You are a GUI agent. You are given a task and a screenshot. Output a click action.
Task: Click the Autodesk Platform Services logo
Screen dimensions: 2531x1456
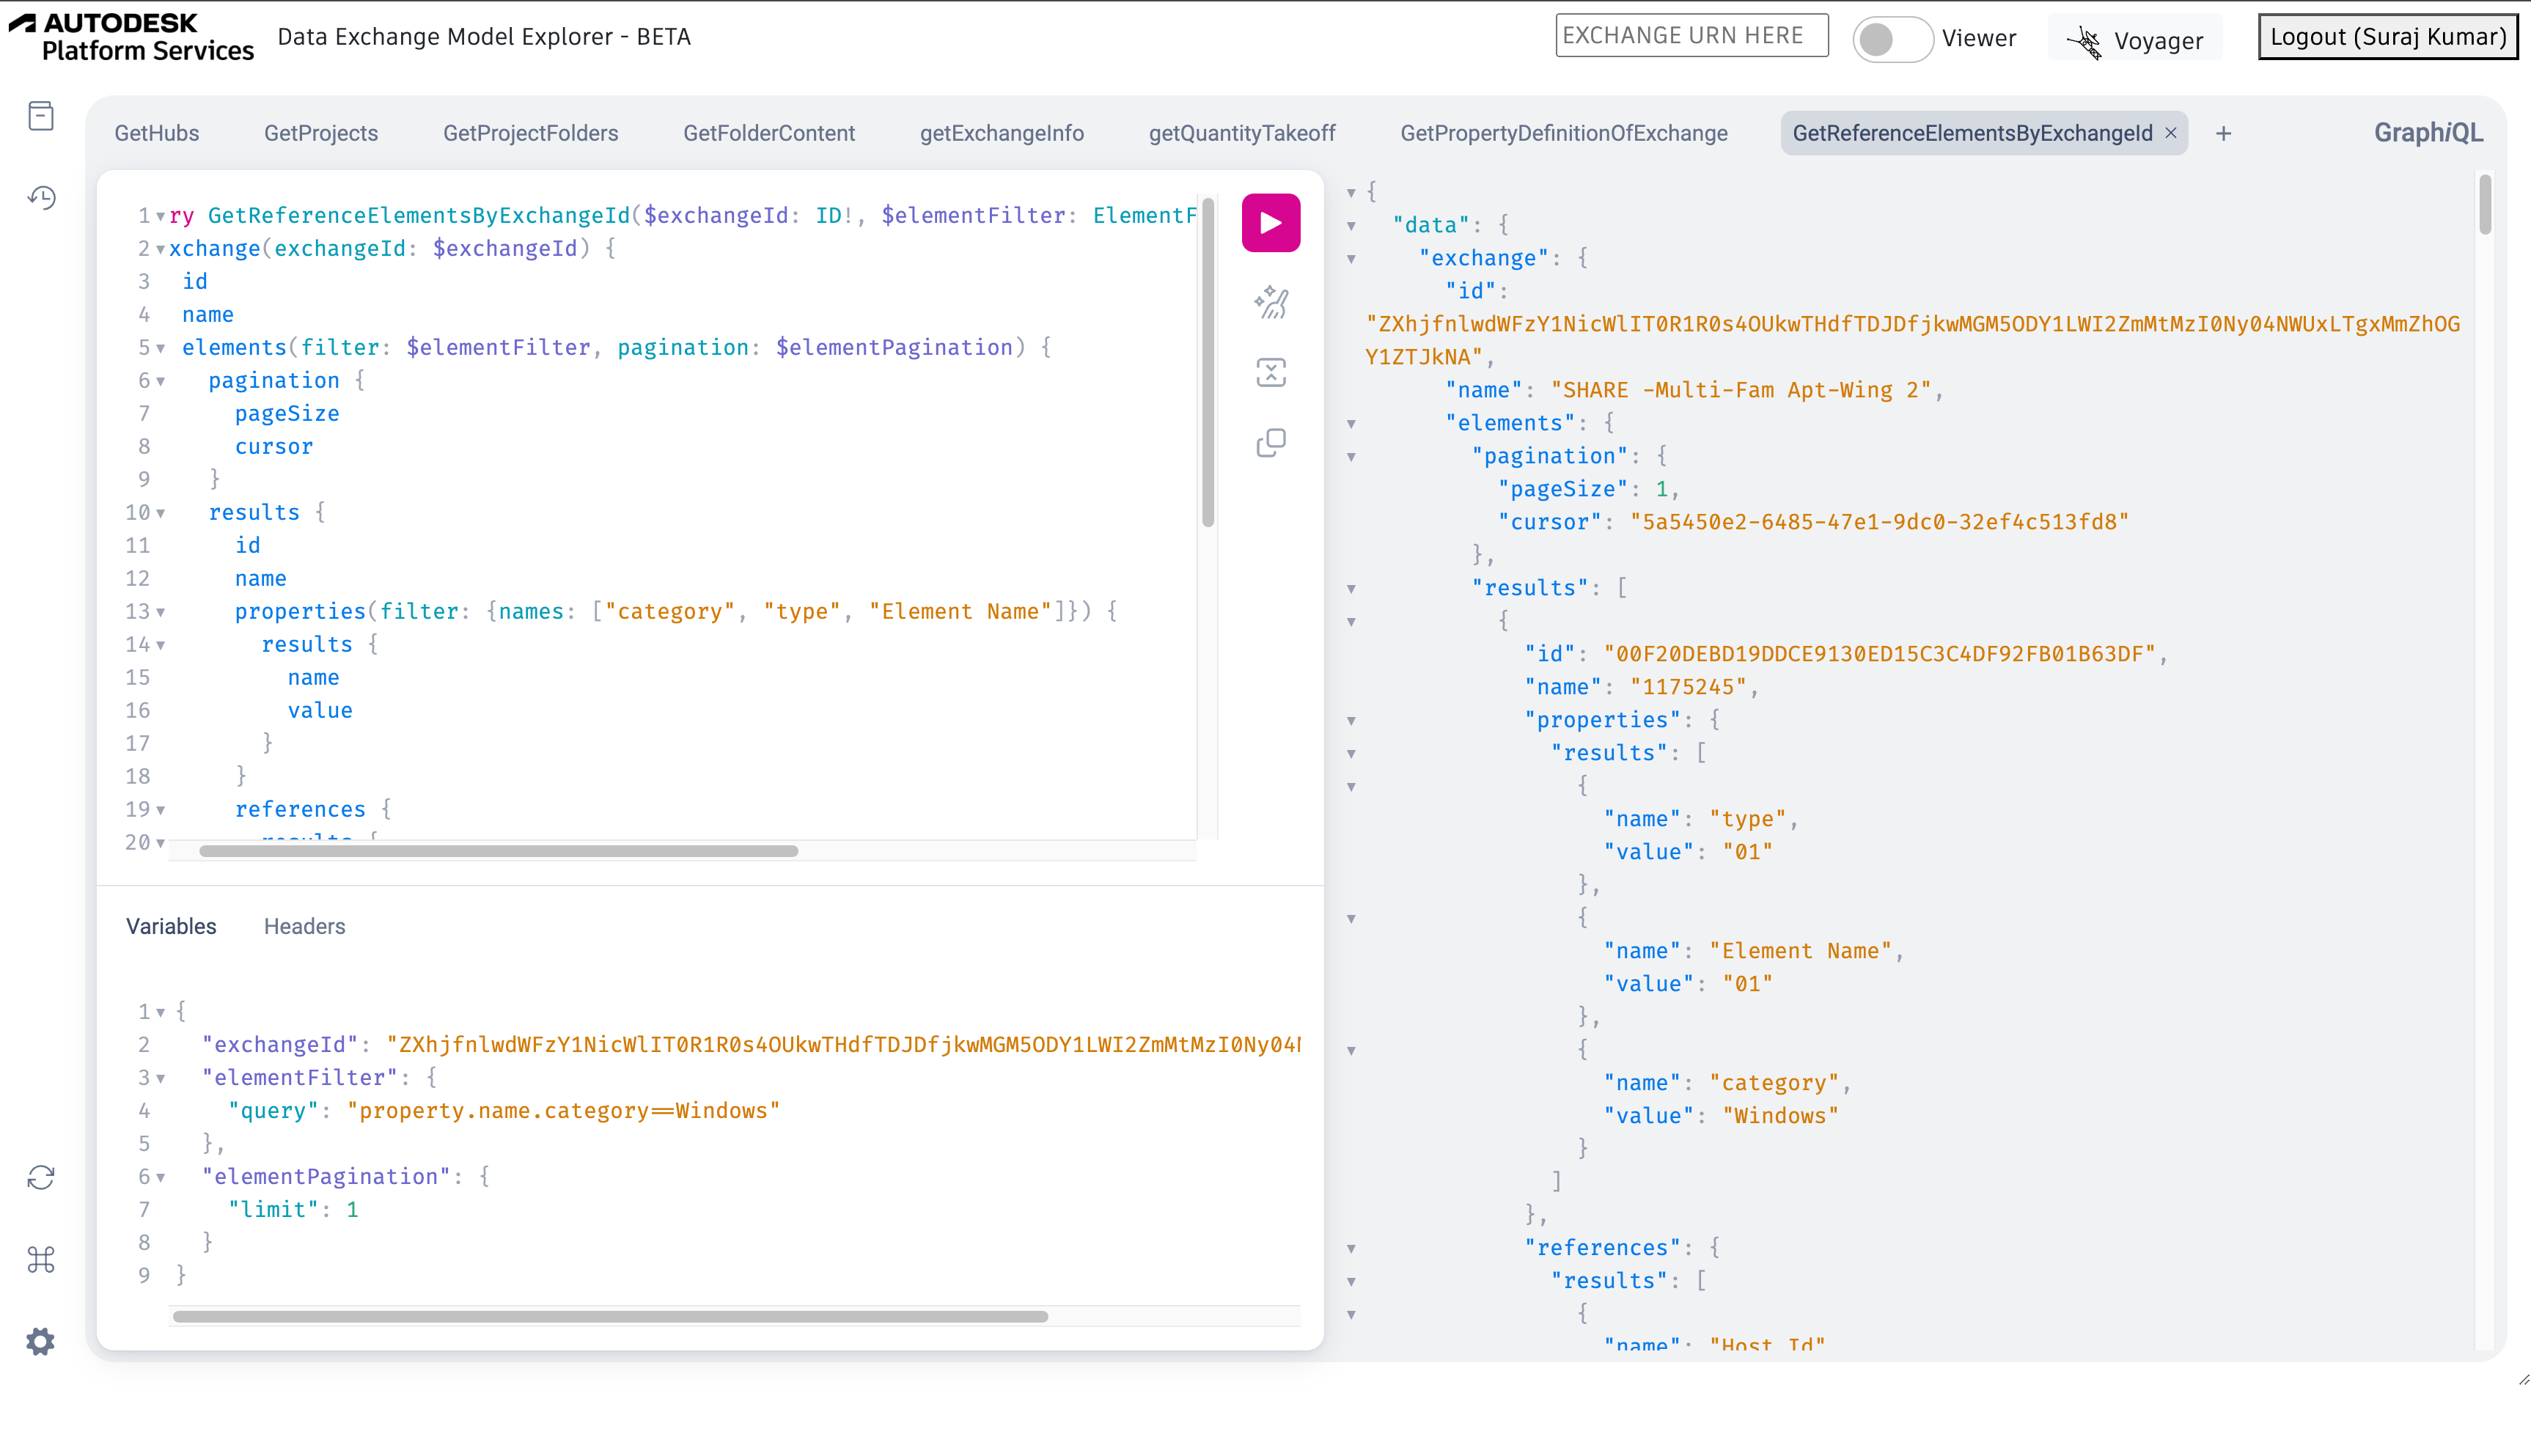click(131, 37)
